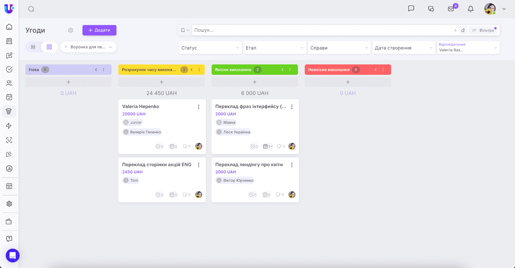Collapse the Якісне виконання column arrow
The width and height of the screenshot is (515, 268).
(282, 70)
